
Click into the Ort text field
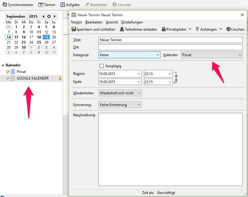pyautogui.click(x=170, y=47)
